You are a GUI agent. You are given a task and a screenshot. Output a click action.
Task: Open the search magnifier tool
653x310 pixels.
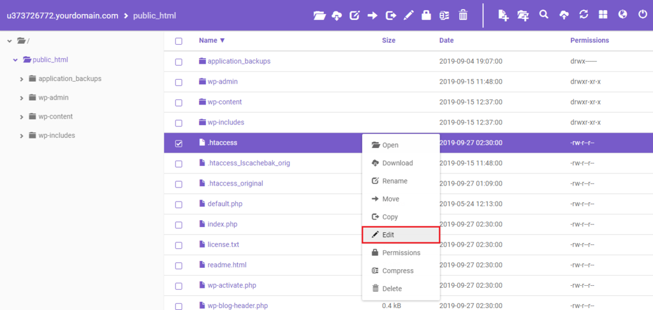click(544, 15)
